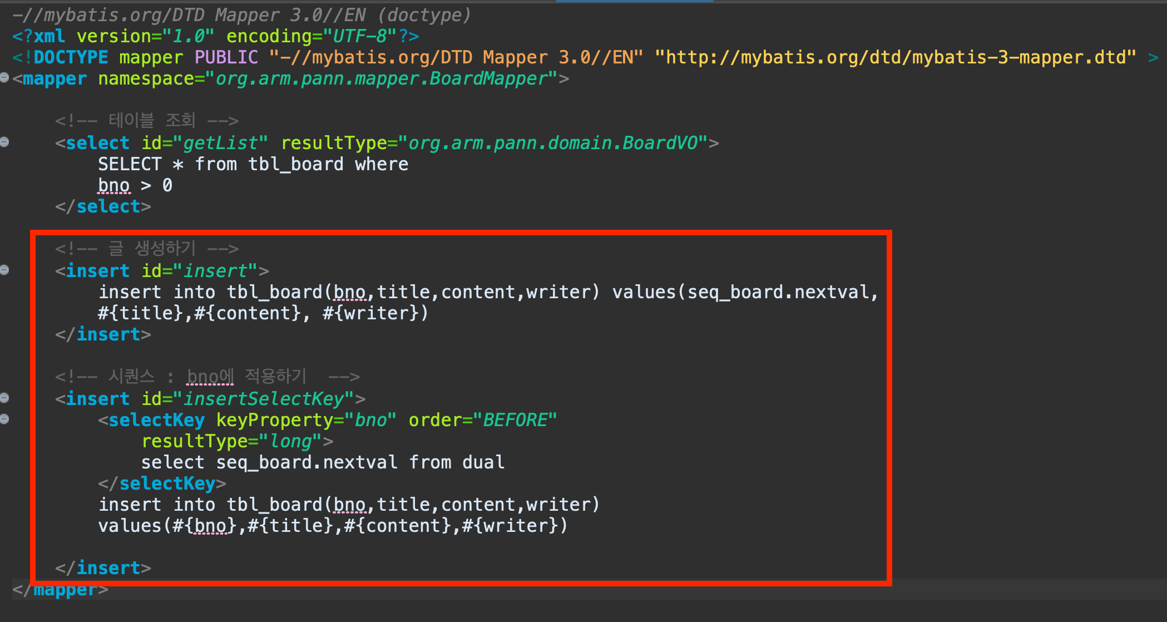Viewport: 1167px width, 622px height.
Task: Click the DOCTYPE keyword
Action: click(x=71, y=57)
